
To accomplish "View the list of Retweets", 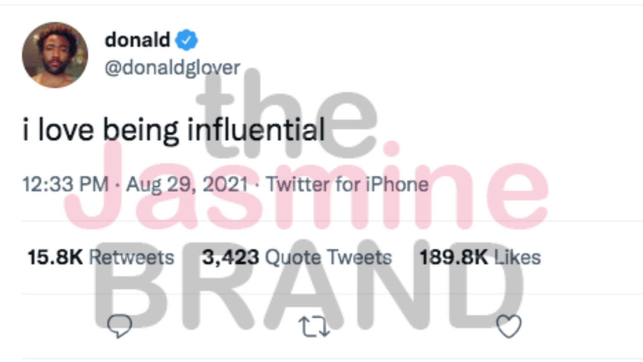I will click(131, 257).
